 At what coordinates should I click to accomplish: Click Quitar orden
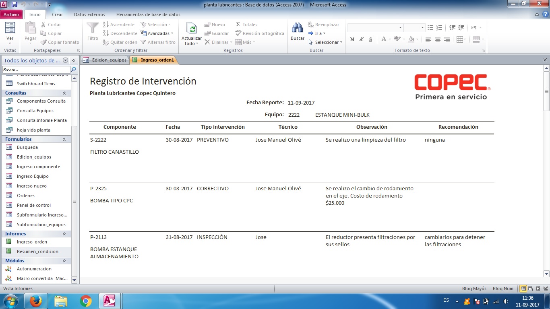[x=120, y=42]
